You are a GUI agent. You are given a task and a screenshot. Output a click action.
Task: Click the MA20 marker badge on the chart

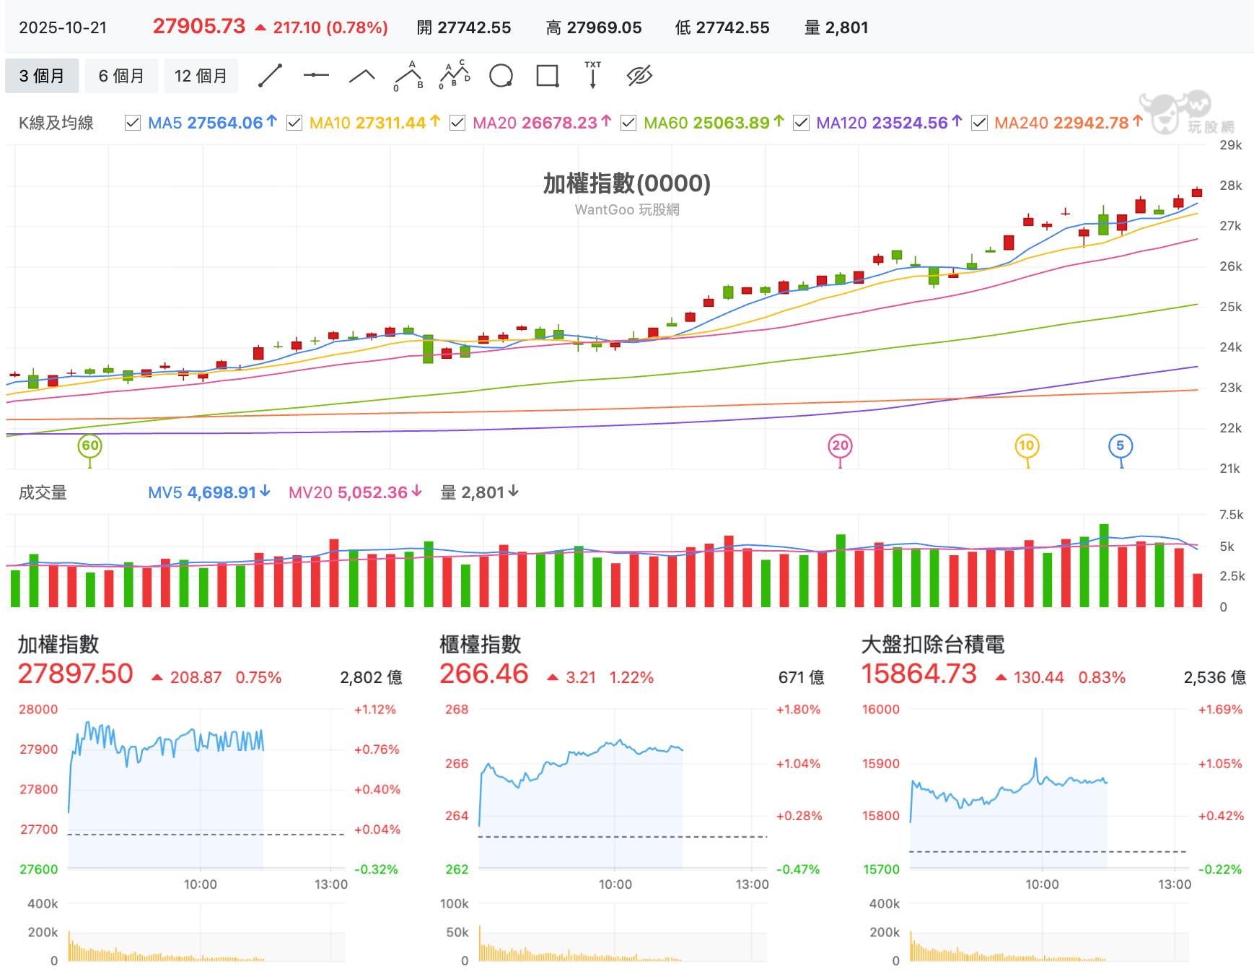tap(840, 446)
